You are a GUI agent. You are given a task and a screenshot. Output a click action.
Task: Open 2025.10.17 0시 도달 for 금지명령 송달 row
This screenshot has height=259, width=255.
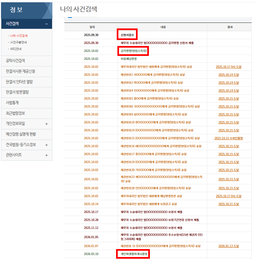[228, 67]
